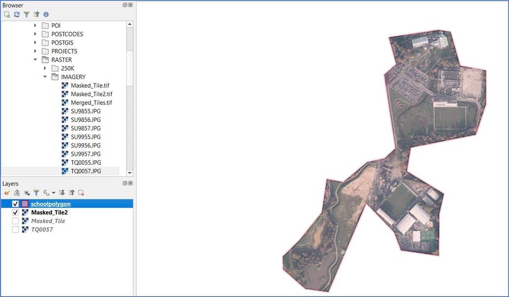This screenshot has height=297, width=509.
Task: Select Merged_Tiles.tif in Browser
Action: click(91, 103)
